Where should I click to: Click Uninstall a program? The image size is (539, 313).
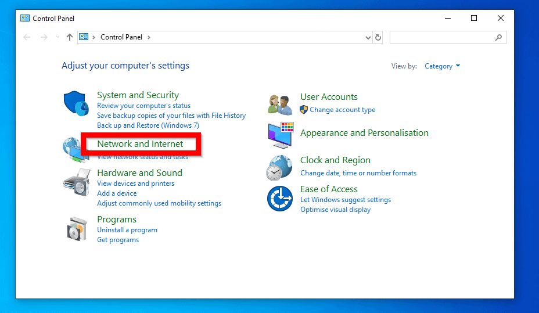(127, 230)
